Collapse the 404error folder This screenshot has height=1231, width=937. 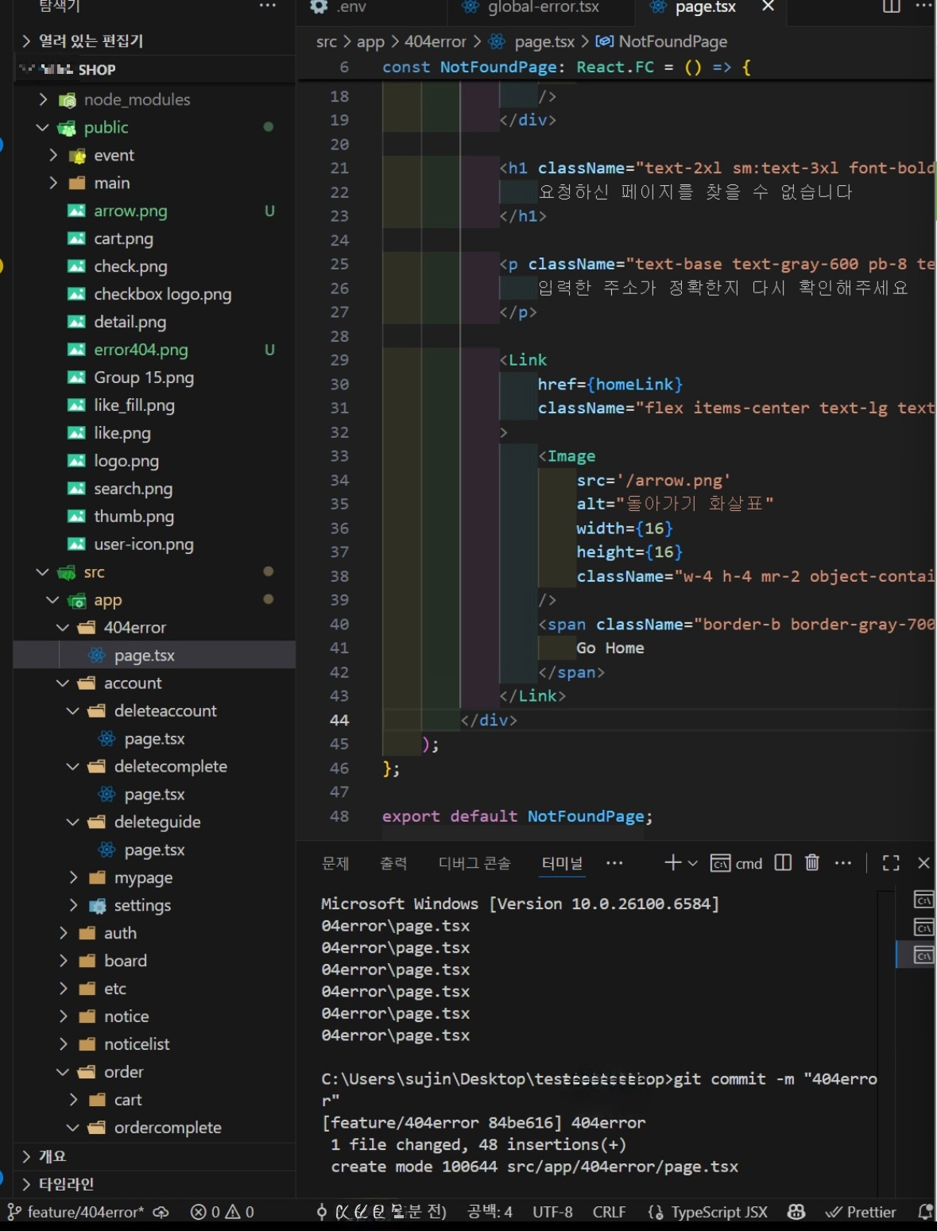(134, 628)
